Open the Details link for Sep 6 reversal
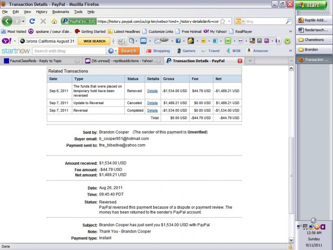Image resolution: width=333 pixels, height=250 pixels. point(152,91)
